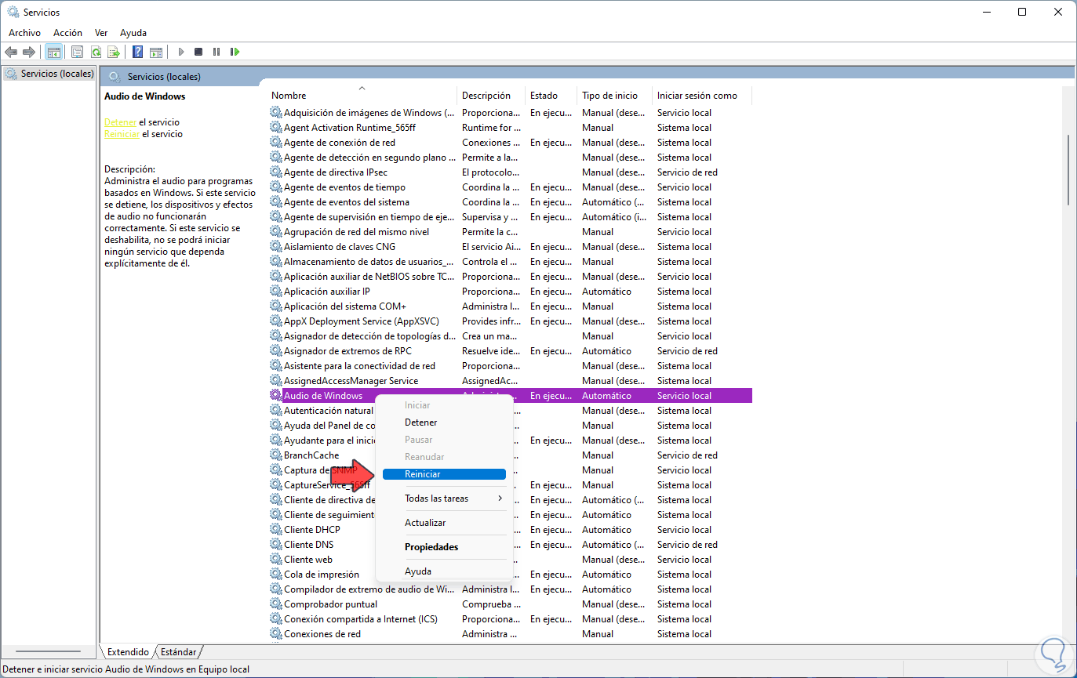Click the Refresh toolbar icon
This screenshot has width=1077, height=678.
coord(96,52)
